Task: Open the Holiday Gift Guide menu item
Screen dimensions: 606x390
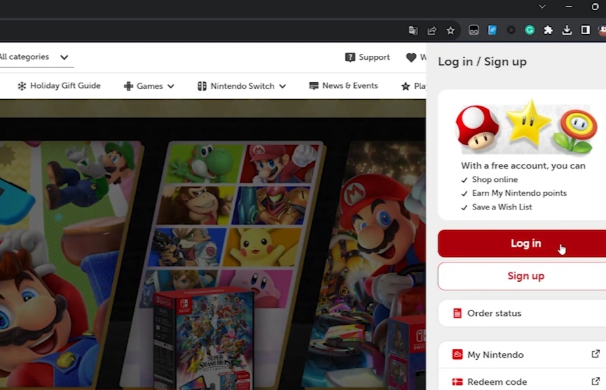Action: tap(59, 86)
